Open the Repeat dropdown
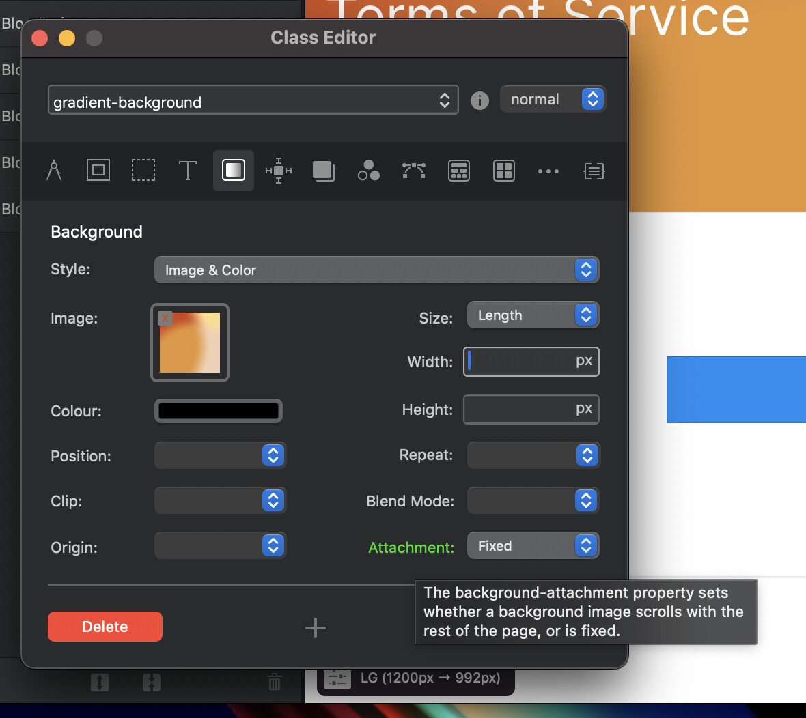The height and width of the screenshot is (718, 806). point(533,455)
